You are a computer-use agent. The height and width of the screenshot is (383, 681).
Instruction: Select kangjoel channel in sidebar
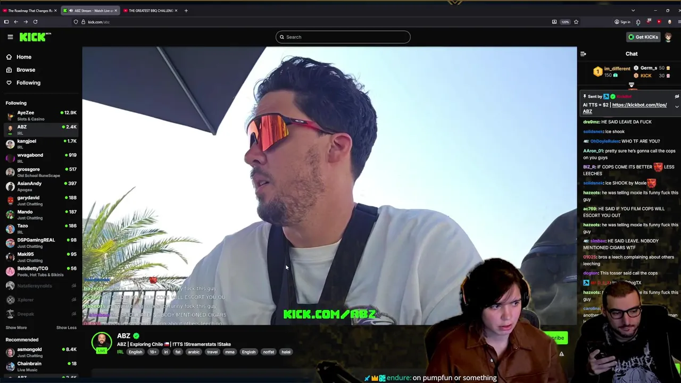tap(41, 144)
